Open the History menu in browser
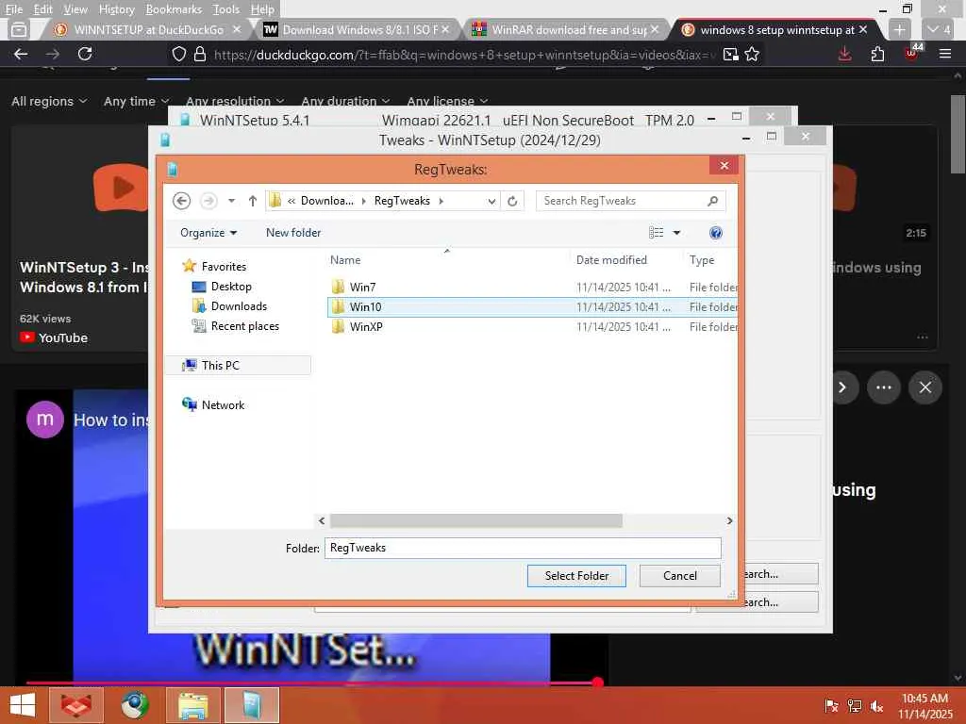Screen dimensions: 966x724 (x=116, y=9)
